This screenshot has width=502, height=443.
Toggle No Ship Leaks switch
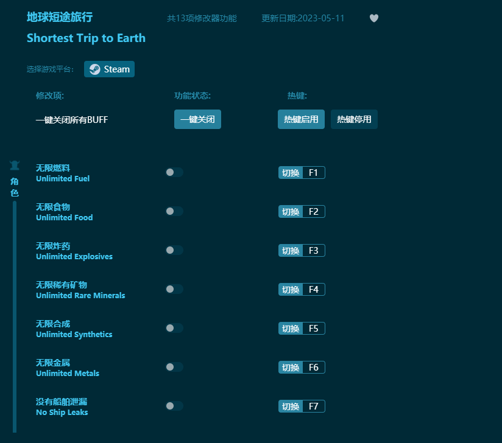point(174,406)
